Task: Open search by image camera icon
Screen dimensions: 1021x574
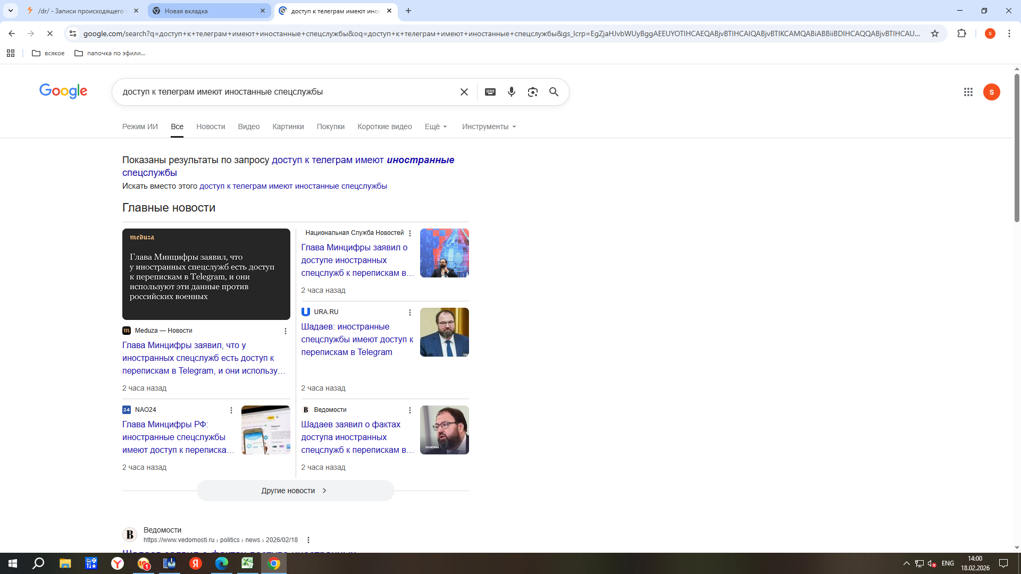Action: point(532,92)
